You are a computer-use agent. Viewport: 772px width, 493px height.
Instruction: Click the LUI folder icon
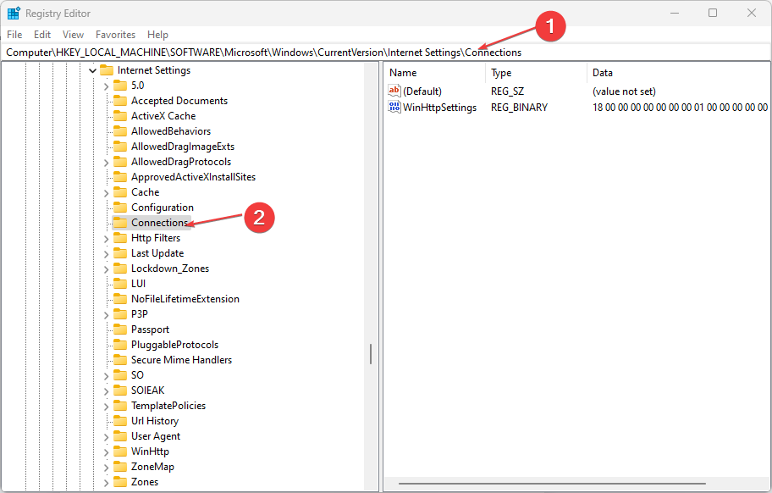(x=120, y=284)
